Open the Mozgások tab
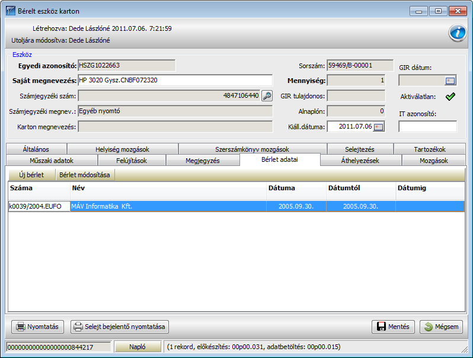Image resolution: width=473 pixels, height=358 pixels. [x=434, y=161]
